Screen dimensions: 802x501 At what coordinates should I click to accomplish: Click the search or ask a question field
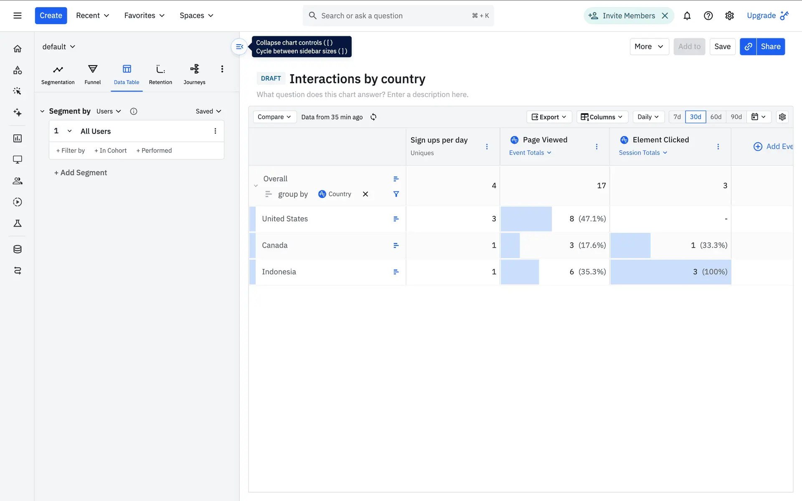click(393, 16)
